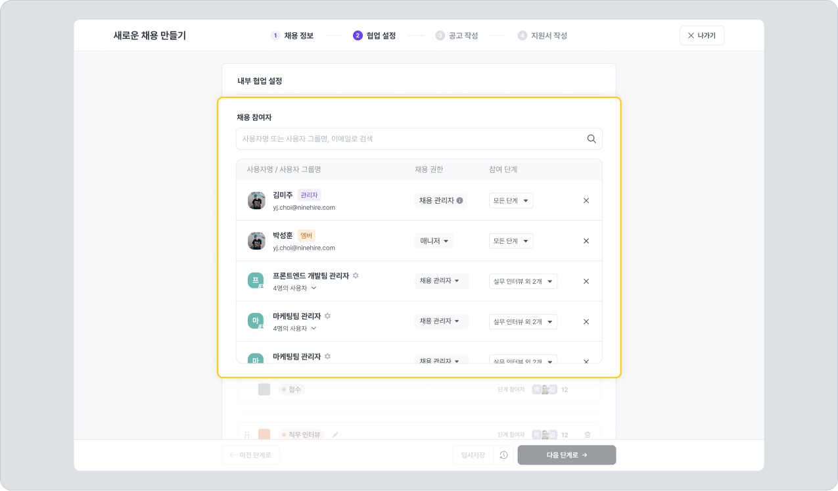Click the magnifier icon in the participant search field
The image size is (838, 491).
tap(592, 139)
